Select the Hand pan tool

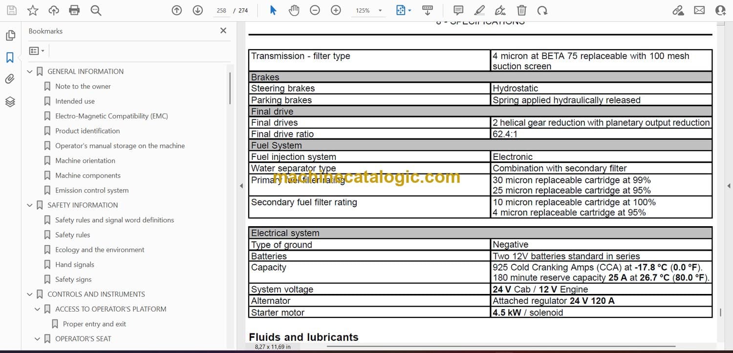click(x=294, y=10)
